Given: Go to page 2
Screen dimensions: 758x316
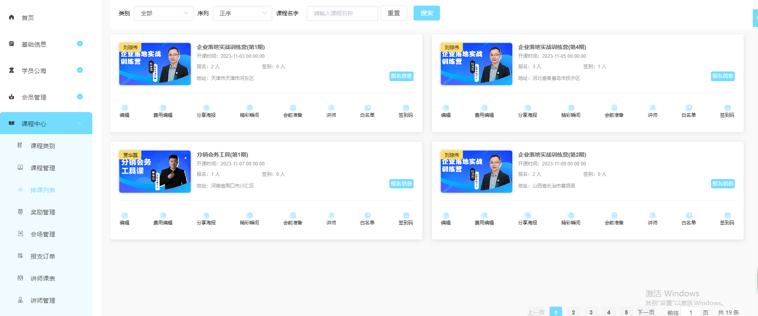Looking at the screenshot, I should pyautogui.click(x=573, y=312).
